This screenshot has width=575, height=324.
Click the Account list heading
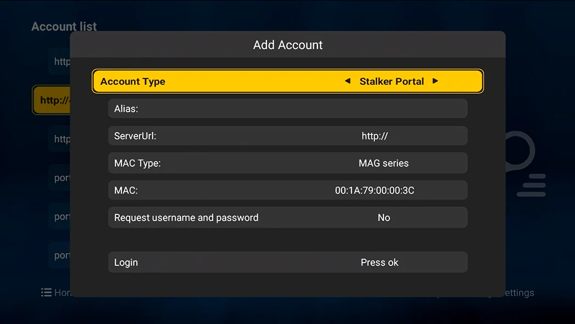[64, 26]
